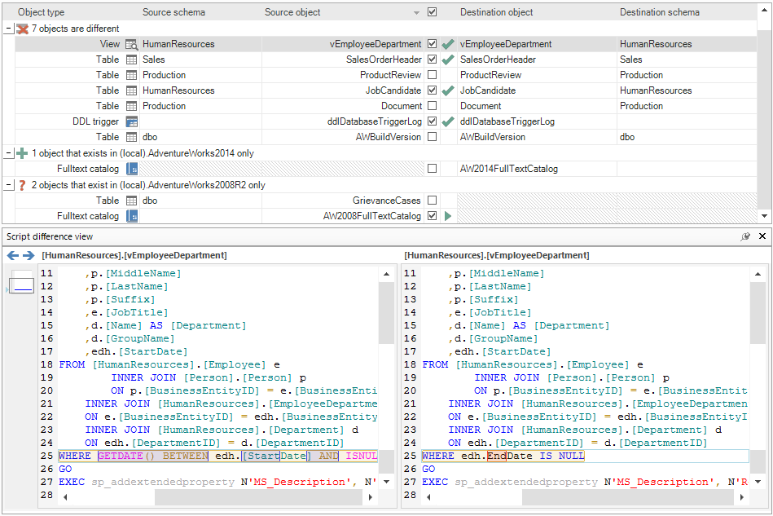Select the AW2014FullTextCatalog destination cell
The image size is (773, 516).
[537, 169]
